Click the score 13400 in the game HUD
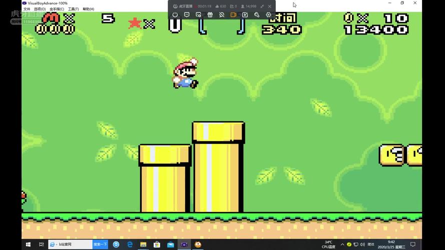This screenshot has height=250, width=445. pos(376,30)
